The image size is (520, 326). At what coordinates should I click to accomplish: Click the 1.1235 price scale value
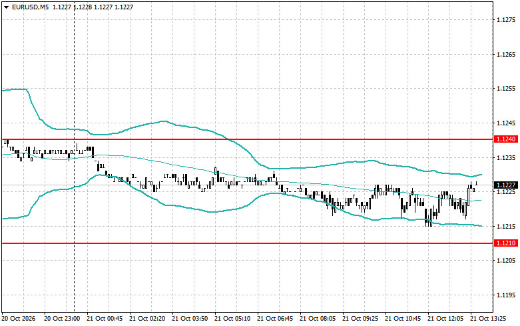[506, 158]
